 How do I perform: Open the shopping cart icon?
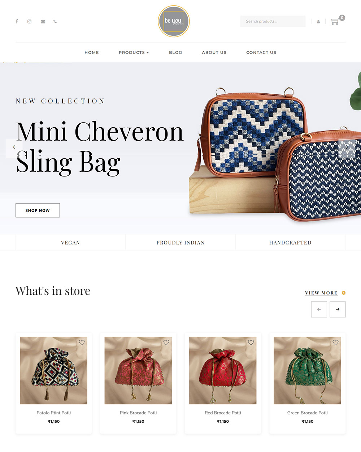coord(335,21)
